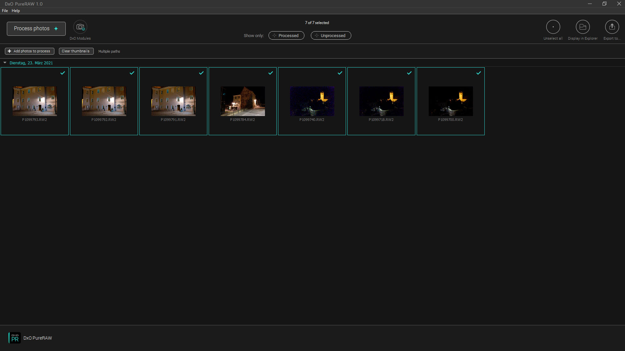The image size is (625, 351).
Task: Click plus icon in Add photos button
Action: [x=9, y=51]
